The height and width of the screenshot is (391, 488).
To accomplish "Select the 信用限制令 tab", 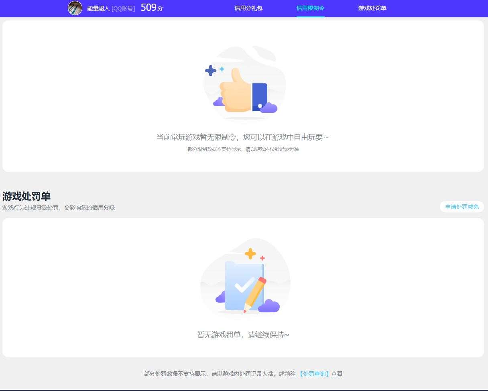I will click(310, 8).
